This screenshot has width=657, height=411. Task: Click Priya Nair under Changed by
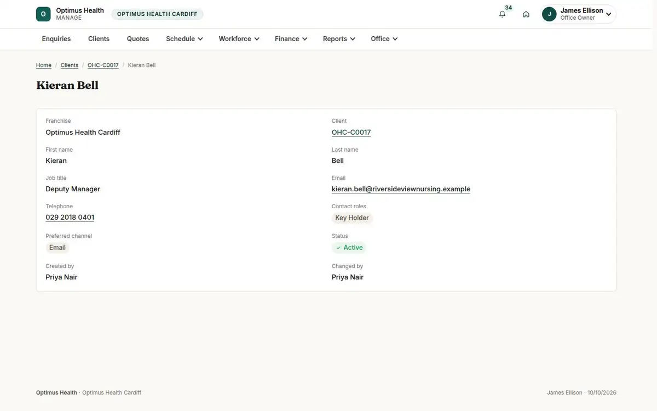(348, 277)
